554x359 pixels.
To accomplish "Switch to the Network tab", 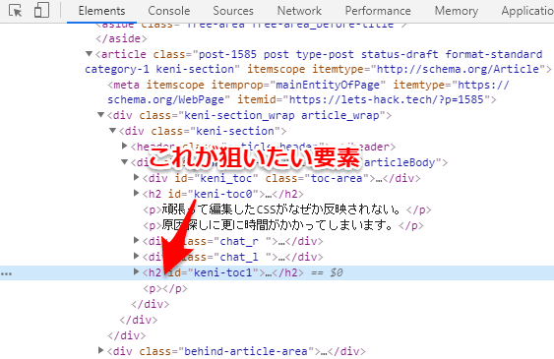I will tap(299, 11).
